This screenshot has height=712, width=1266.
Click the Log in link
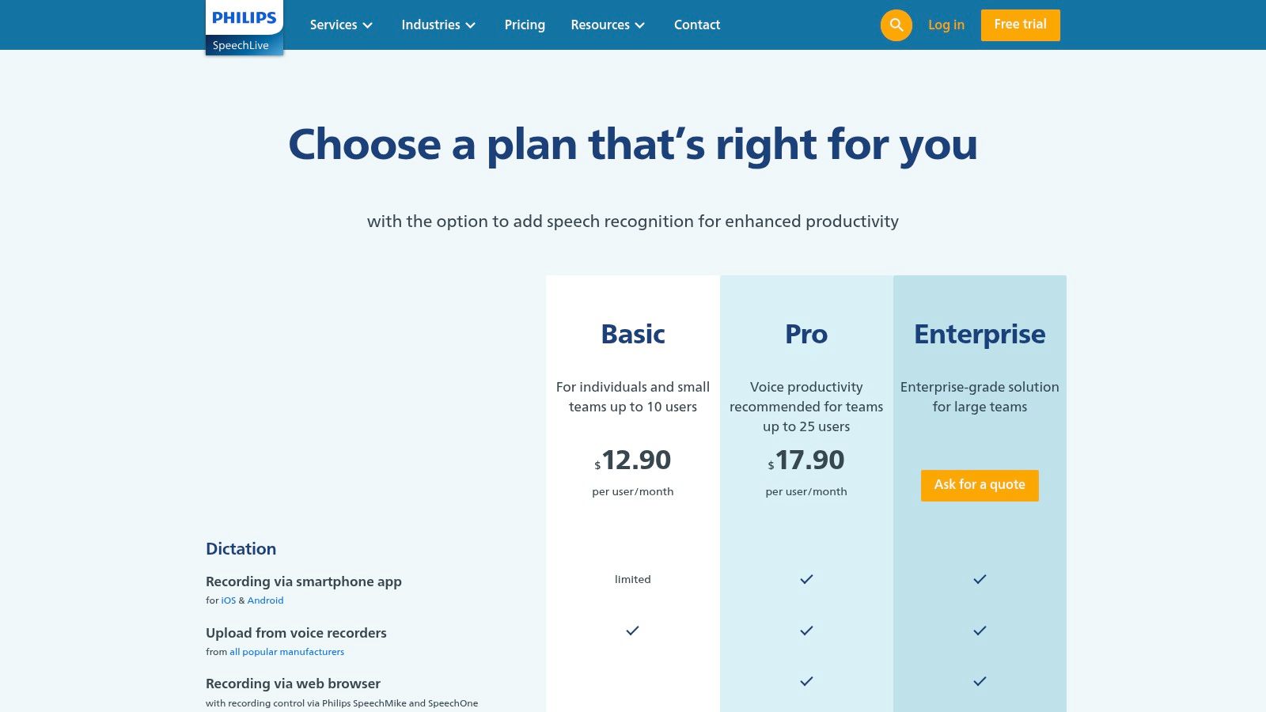[x=946, y=25]
